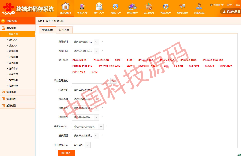The height and width of the screenshot is (156, 241).
Task: Click the iPhone6 Plus 64G hot model link
Action: 82,66
